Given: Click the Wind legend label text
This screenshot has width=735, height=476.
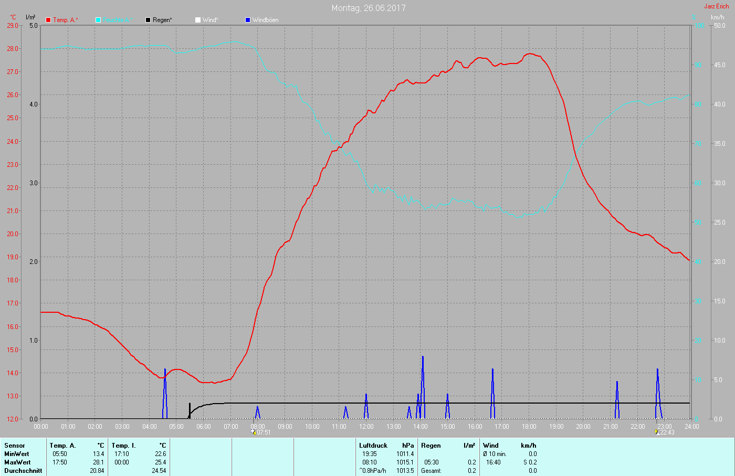Looking at the screenshot, I should click(x=210, y=20).
